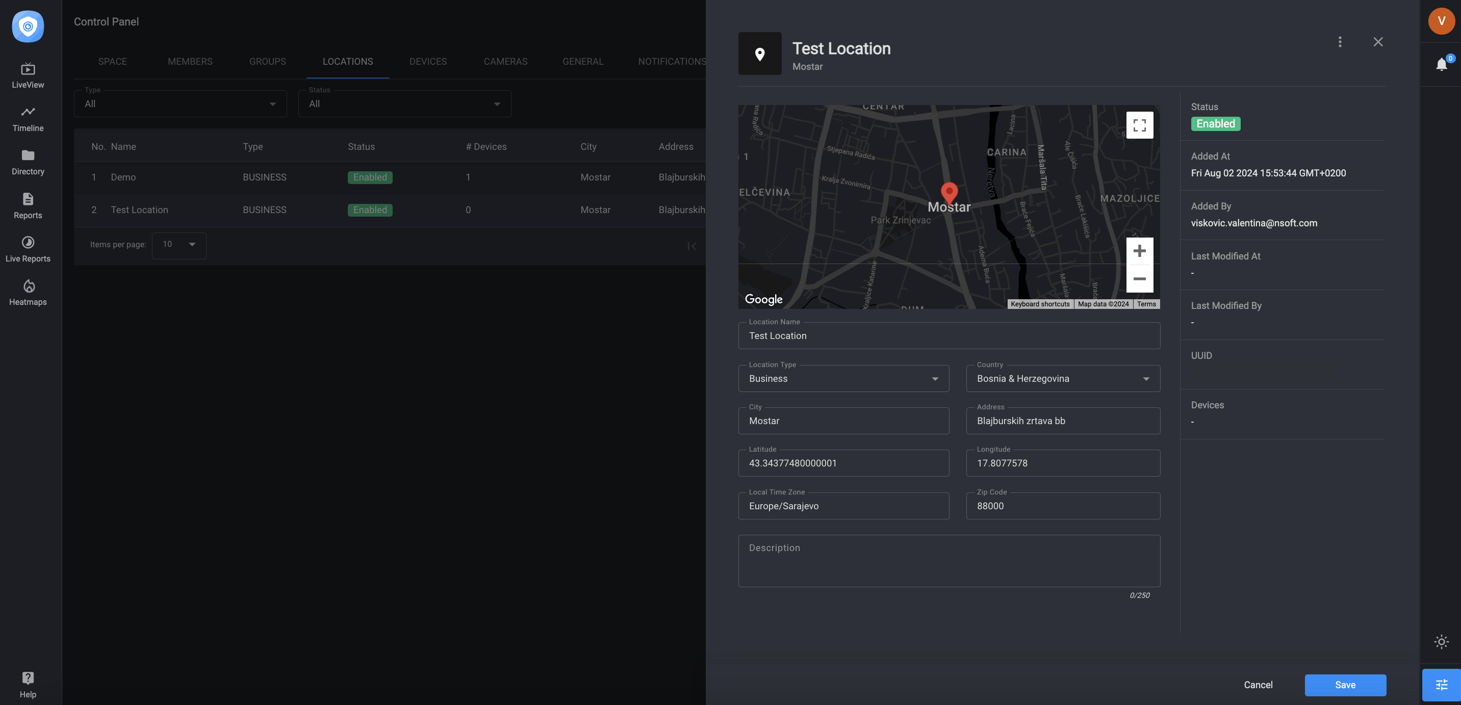Cancel editing the location
The width and height of the screenshot is (1461, 705).
pyautogui.click(x=1258, y=685)
